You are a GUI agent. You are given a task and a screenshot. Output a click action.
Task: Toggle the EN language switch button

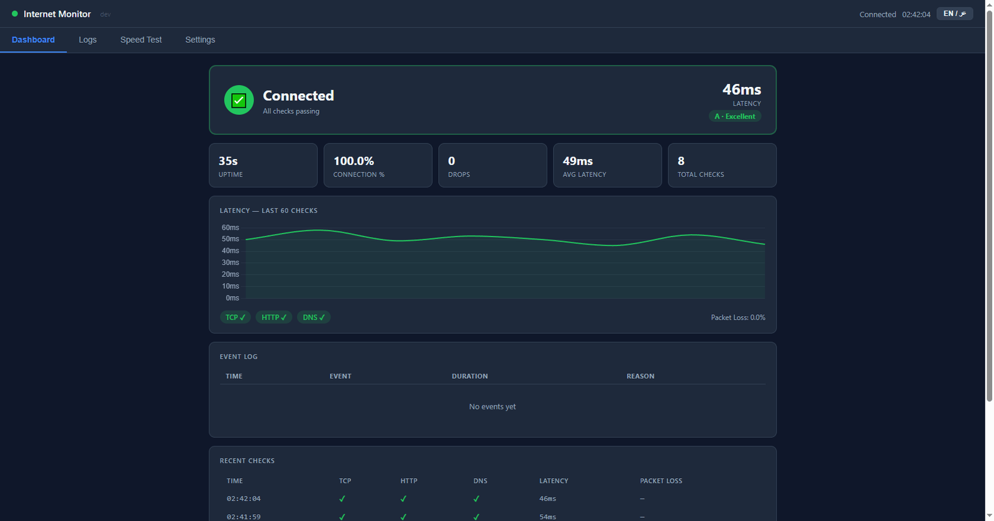[955, 14]
